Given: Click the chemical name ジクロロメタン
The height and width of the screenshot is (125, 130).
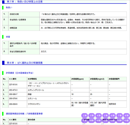Looking at the screenshot, I should [x=34, y=104].
